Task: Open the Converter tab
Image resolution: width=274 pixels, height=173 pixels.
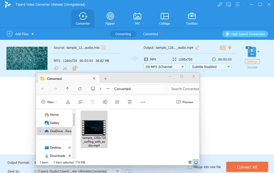Action: pos(83,19)
